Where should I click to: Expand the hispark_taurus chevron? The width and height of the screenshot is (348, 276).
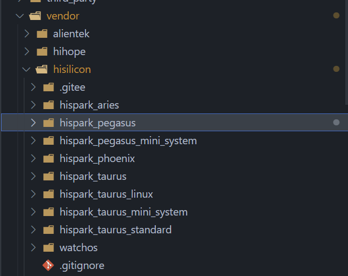coord(34,176)
